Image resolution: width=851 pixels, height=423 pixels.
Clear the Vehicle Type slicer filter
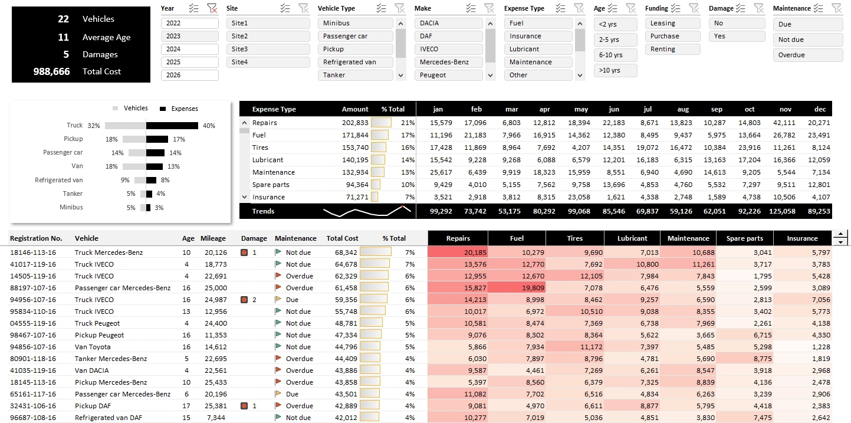[399, 8]
